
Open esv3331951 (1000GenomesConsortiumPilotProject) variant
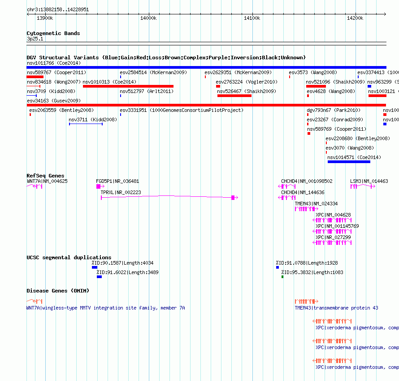click(x=182, y=110)
